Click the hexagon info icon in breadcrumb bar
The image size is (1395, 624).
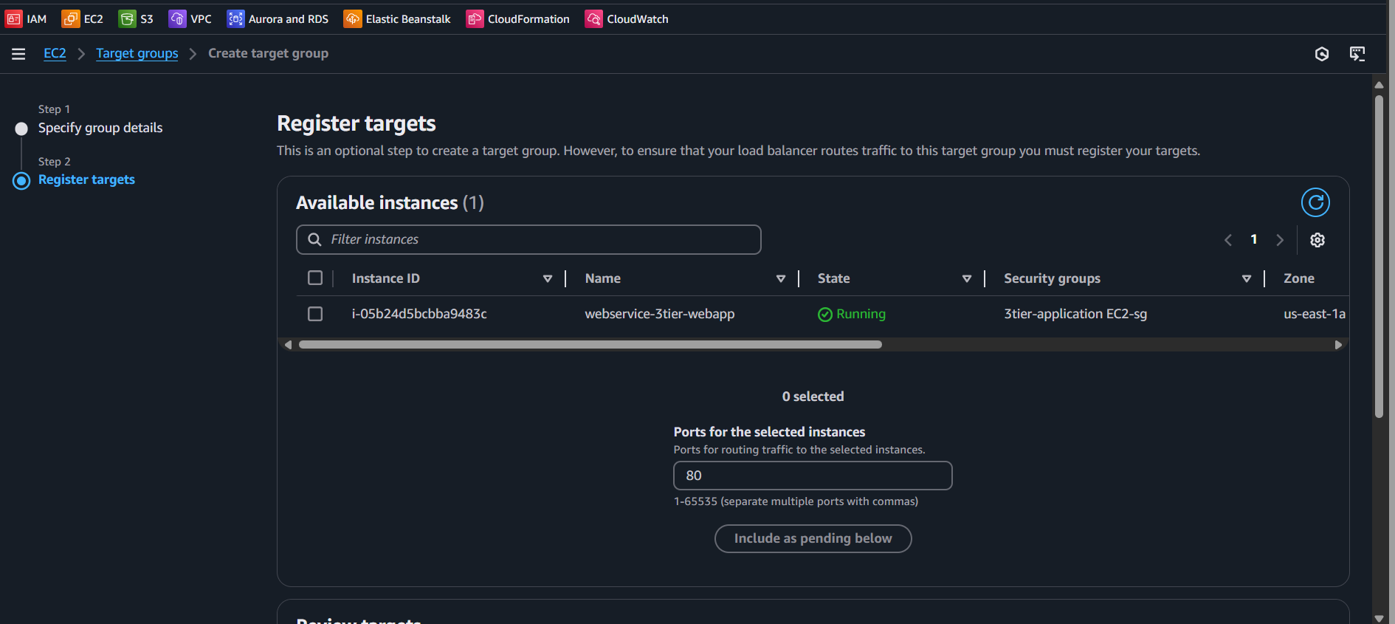point(1322,54)
